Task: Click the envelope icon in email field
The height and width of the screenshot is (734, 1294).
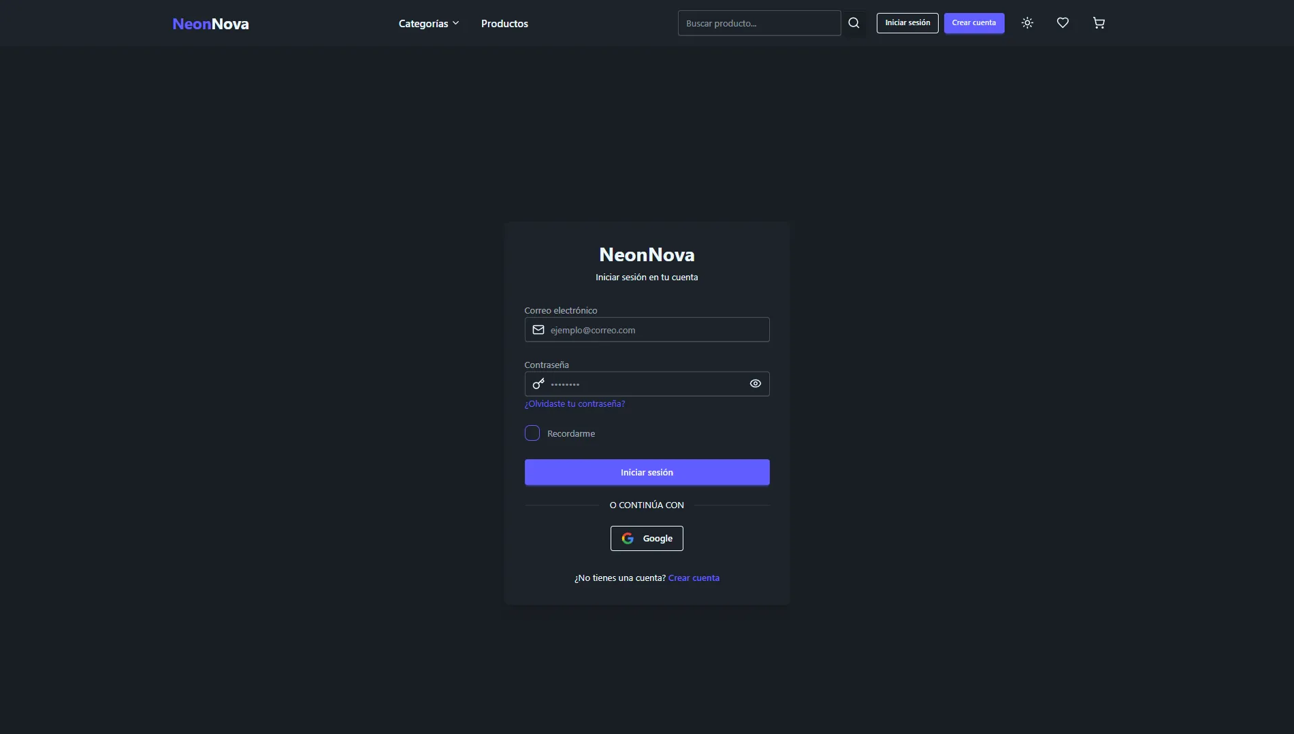Action: [x=538, y=330]
